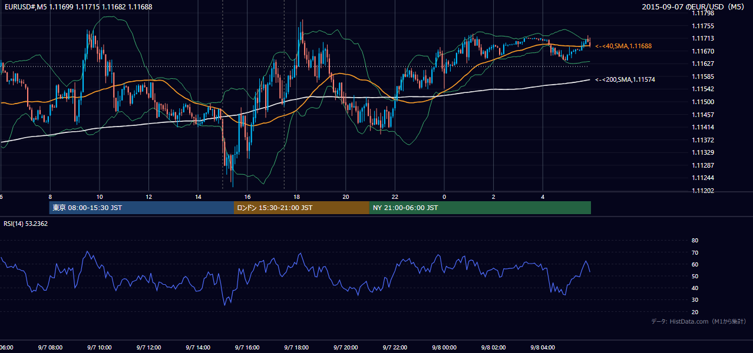The width and height of the screenshot is (753, 353).
Task: Click the RSI(14) 53.2362 indicator label
Action: click(26, 224)
